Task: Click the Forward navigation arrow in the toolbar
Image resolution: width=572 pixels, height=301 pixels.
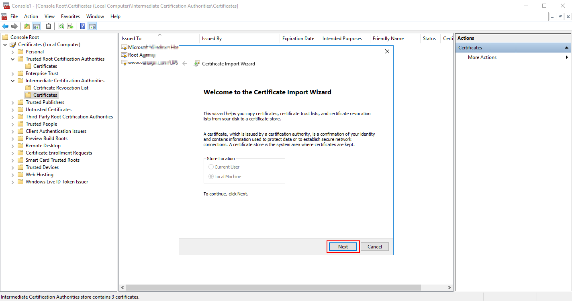Action: coord(15,26)
